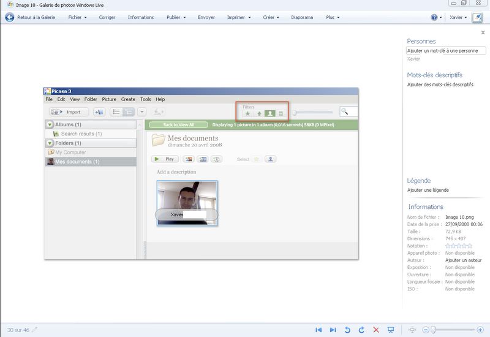The image size is (490, 337).
Task: Click the date 27/09/2008 00:06
Action: click(x=464, y=224)
